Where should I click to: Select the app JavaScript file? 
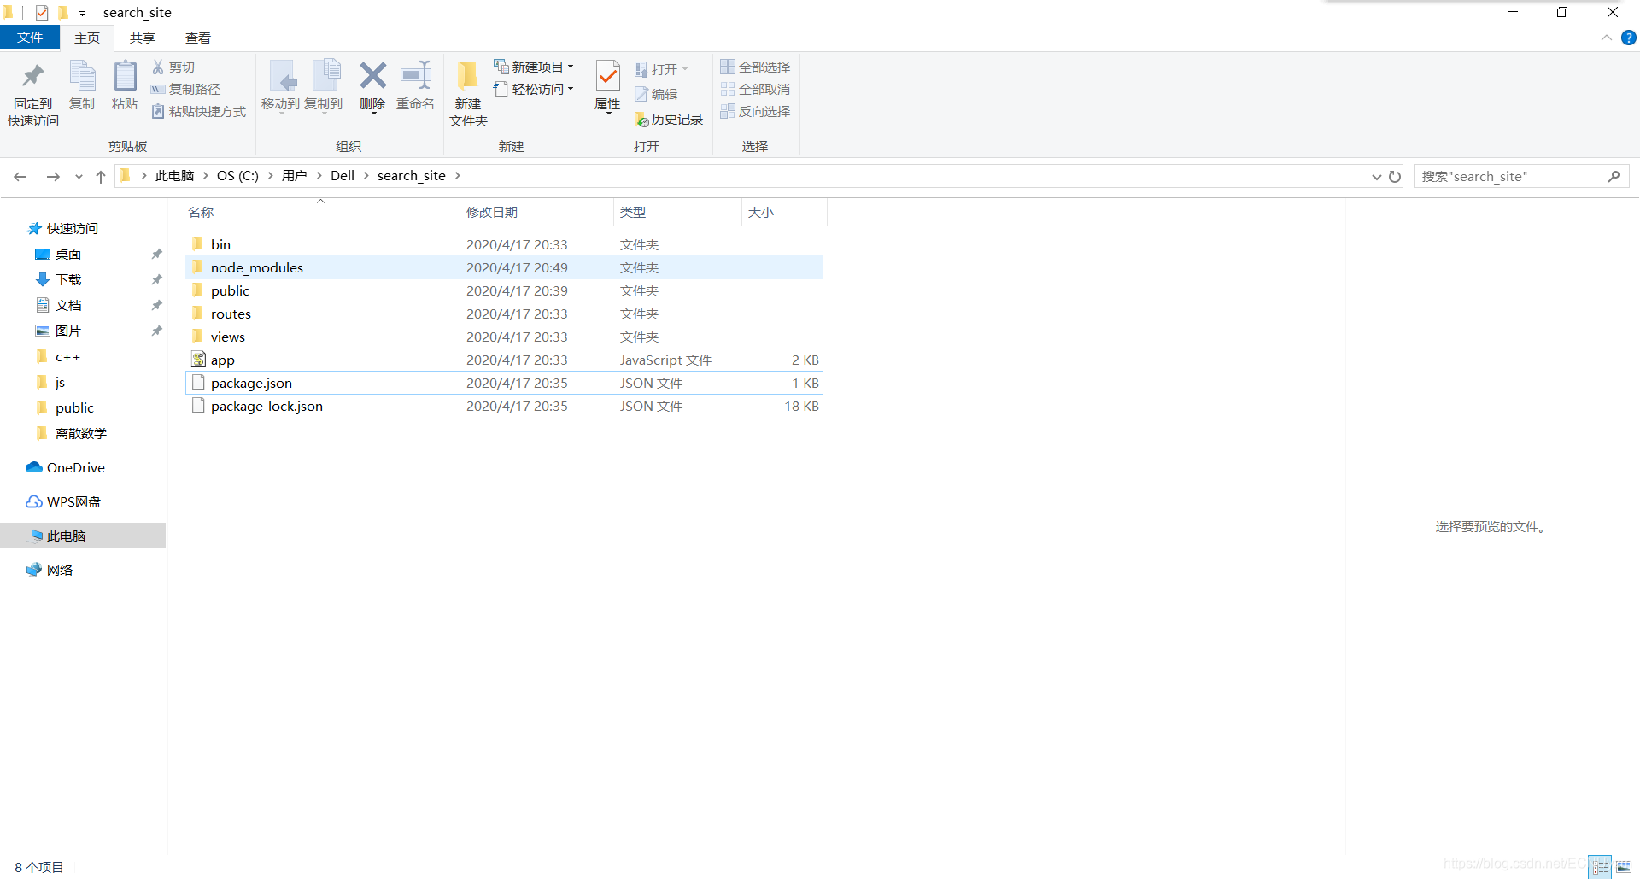coord(504,360)
